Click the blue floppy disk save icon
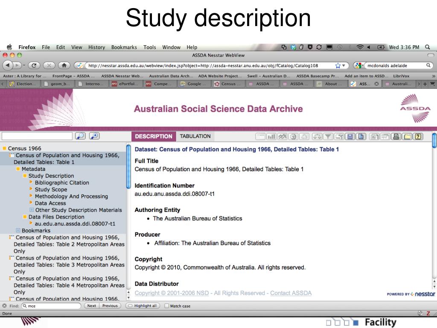Screen dimensions: 437x328 click(350, 136)
